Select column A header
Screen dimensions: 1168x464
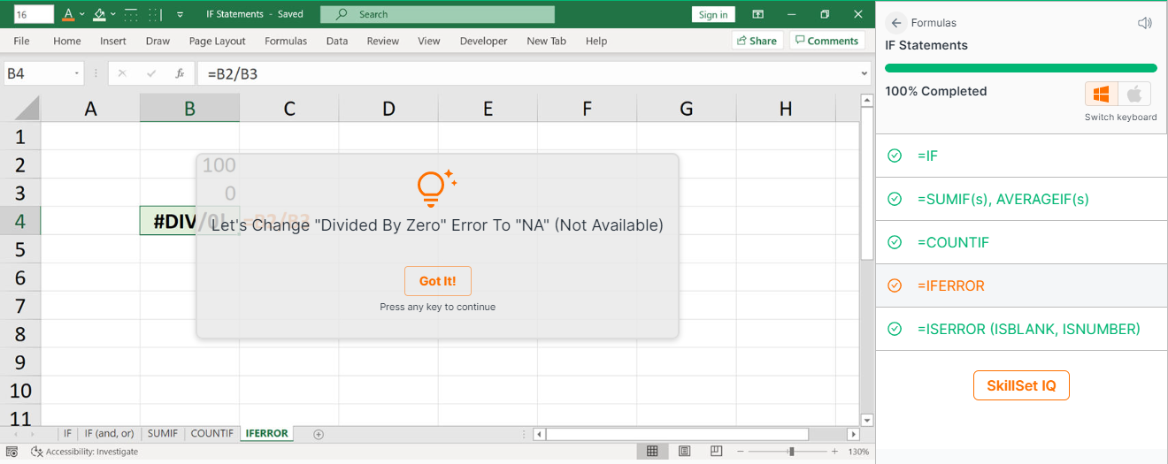pos(90,109)
